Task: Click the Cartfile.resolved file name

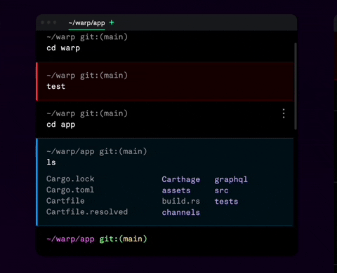Action: (x=87, y=212)
